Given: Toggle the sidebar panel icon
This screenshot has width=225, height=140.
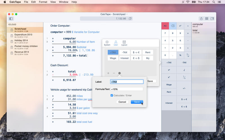Looking at the screenshot, I should [11, 19].
